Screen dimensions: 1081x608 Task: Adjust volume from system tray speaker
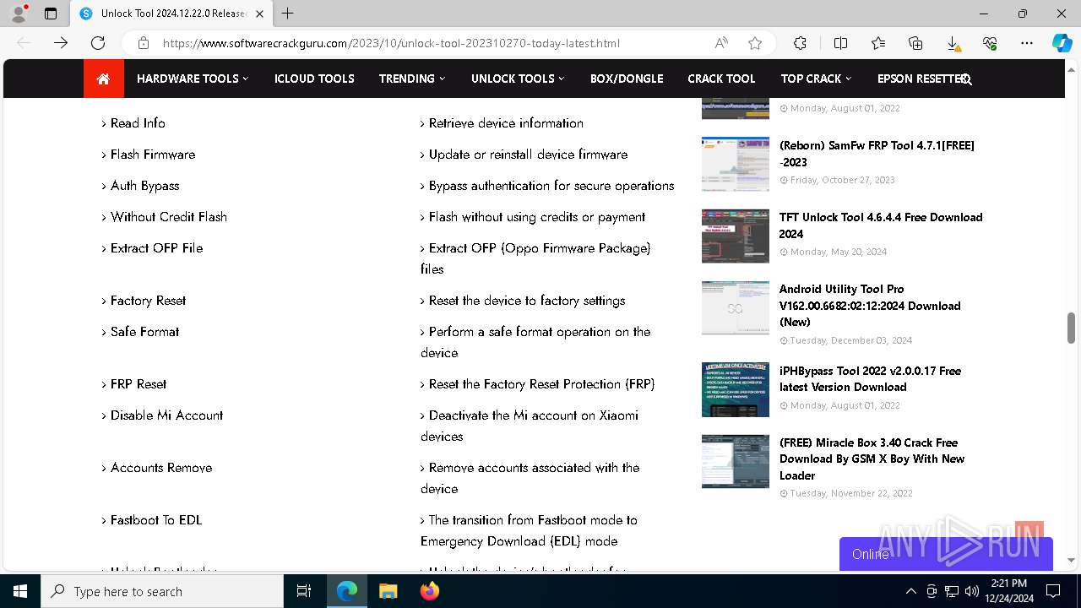pos(971,591)
